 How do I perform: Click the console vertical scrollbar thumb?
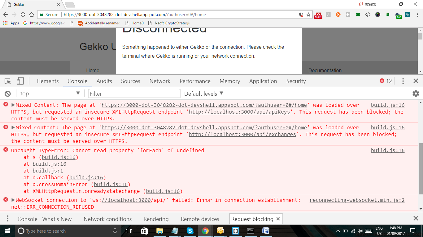coord(420,169)
